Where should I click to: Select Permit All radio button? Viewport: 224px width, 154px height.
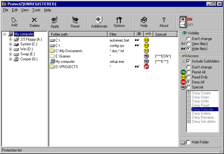coord(188,72)
